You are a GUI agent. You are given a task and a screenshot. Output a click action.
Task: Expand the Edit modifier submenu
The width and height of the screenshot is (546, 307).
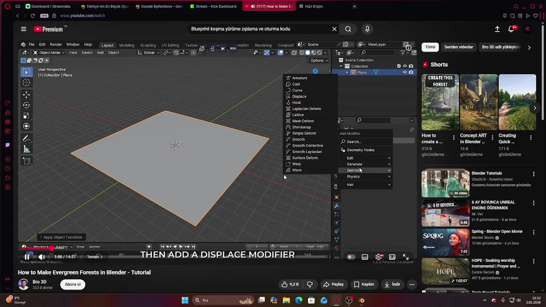[365, 158]
